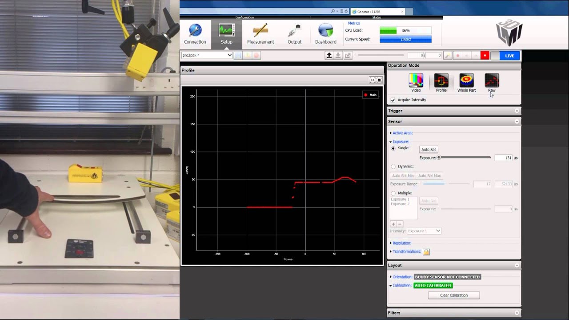Click the export share icon in toolbar

[x=348, y=55]
